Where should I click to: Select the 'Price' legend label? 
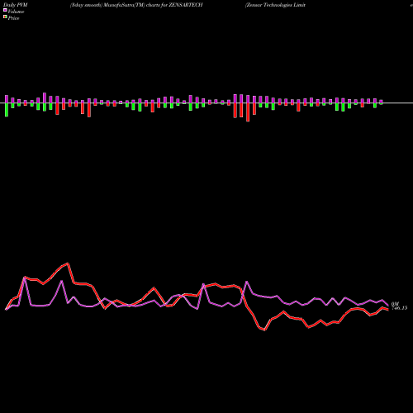[13, 18]
